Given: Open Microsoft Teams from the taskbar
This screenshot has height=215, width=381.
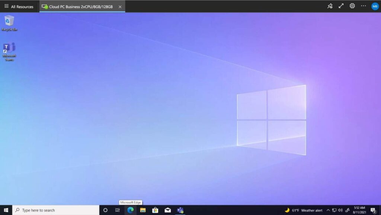Looking at the screenshot, I should pos(180,210).
